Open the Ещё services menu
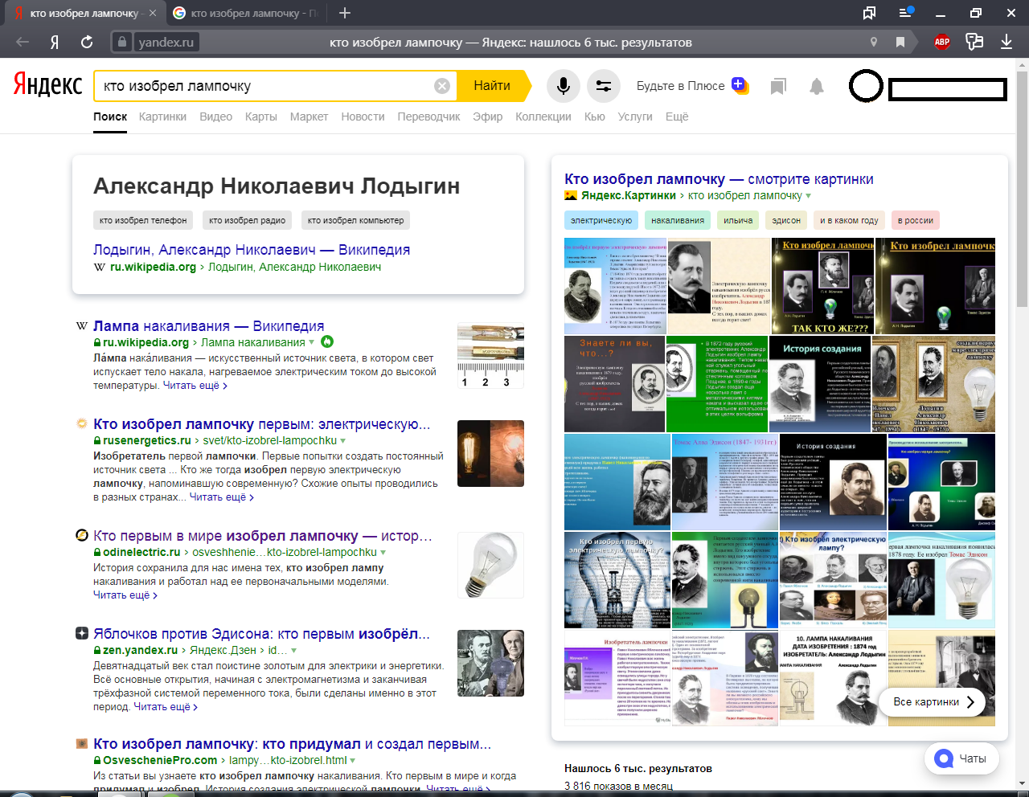Image resolution: width=1029 pixels, height=797 pixels. [677, 116]
